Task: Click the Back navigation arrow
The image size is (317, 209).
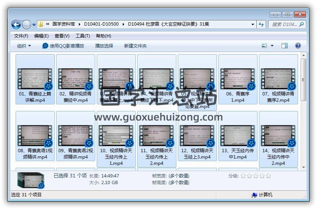Action: tap(16, 25)
